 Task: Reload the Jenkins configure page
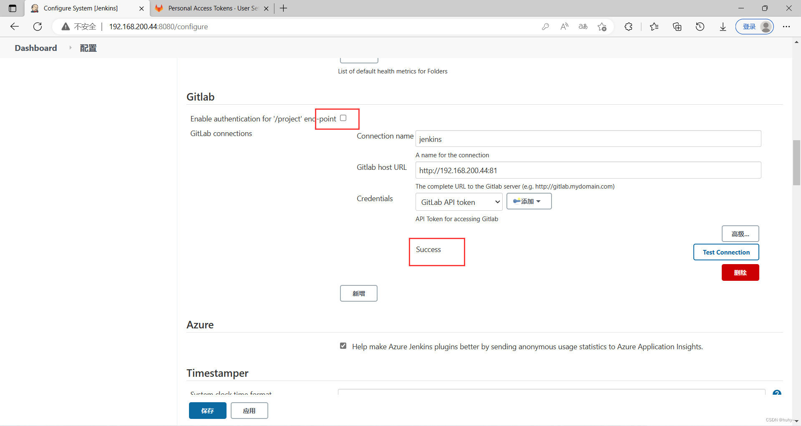point(38,27)
